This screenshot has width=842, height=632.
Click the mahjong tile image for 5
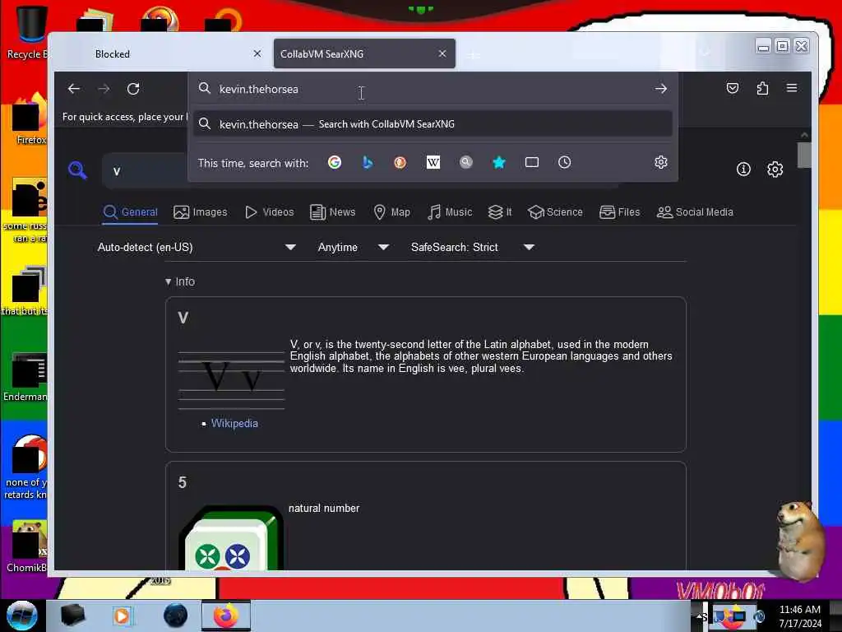point(231,537)
